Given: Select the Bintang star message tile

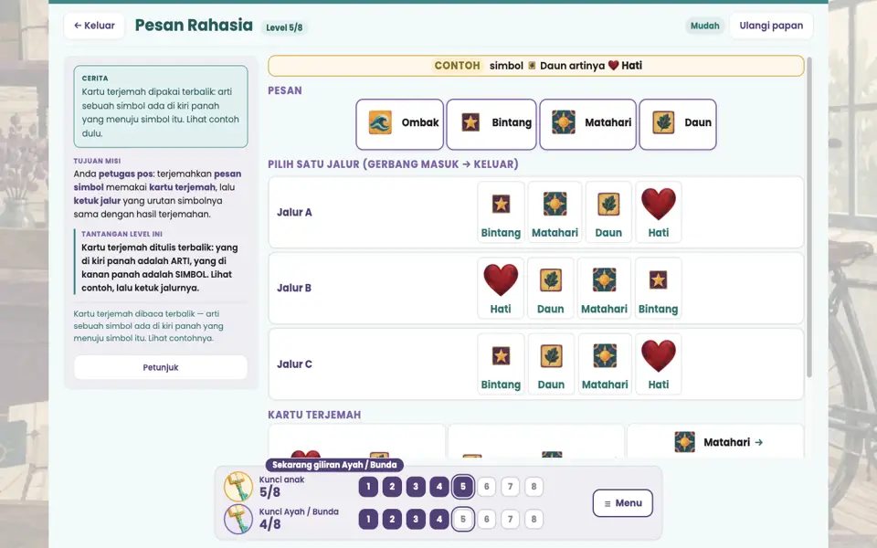Looking at the screenshot, I should (491, 124).
